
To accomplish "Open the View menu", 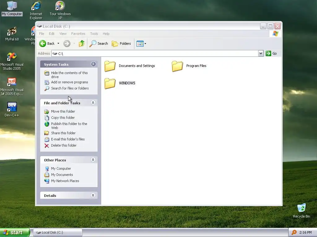I will click(63, 34).
